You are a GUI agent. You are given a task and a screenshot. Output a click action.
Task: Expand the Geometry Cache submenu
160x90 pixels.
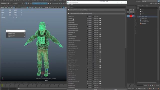pos(16,35)
